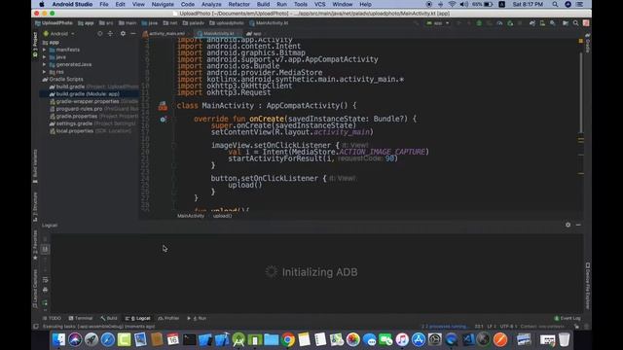Open the SDK Manager icon
623x350 pixels.
(x=553, y=23)
